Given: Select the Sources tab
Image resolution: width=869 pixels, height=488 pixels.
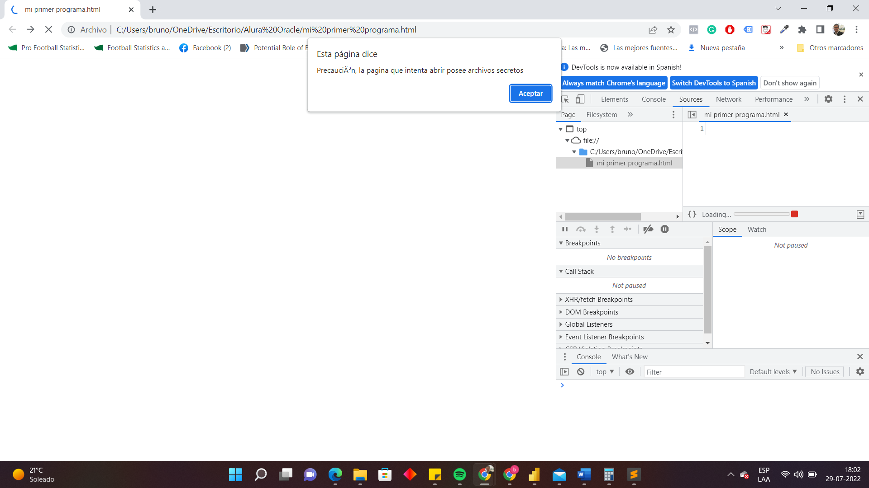Looking at the screenshot, I should point(691,99).
